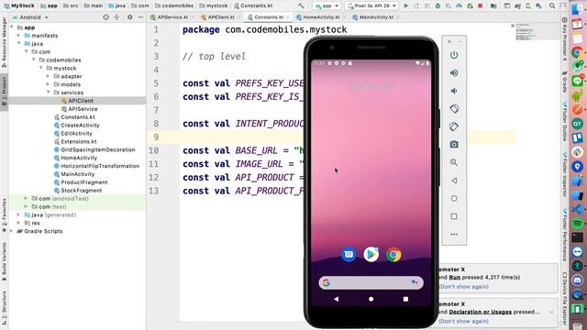Open the Pixel 3a API 29 device dropdown

[x=371, y=5]
